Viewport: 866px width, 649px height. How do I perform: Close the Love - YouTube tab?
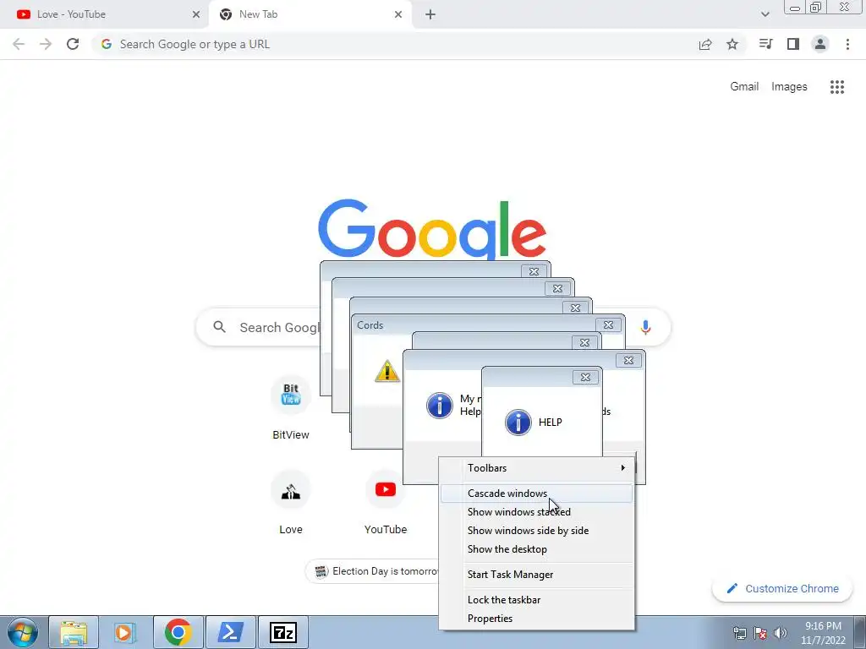tap(196, 14)
